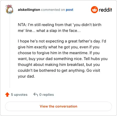
Task: Open alskellington's avatar image
Action: (9, 9)
